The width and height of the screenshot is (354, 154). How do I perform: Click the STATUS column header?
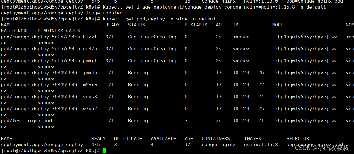pyautogui.click(x=137, y=25)
